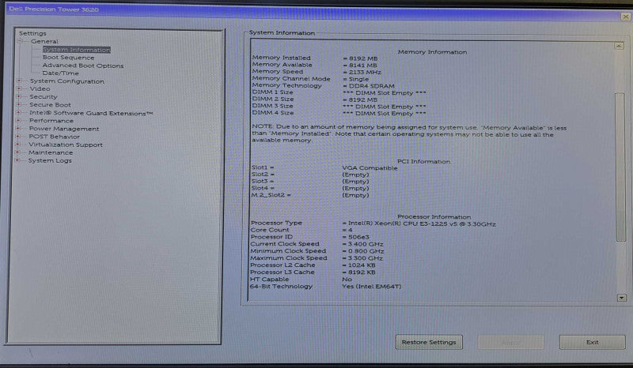Expand the Performance node
The image size is (633, 368).
(18, 120)
